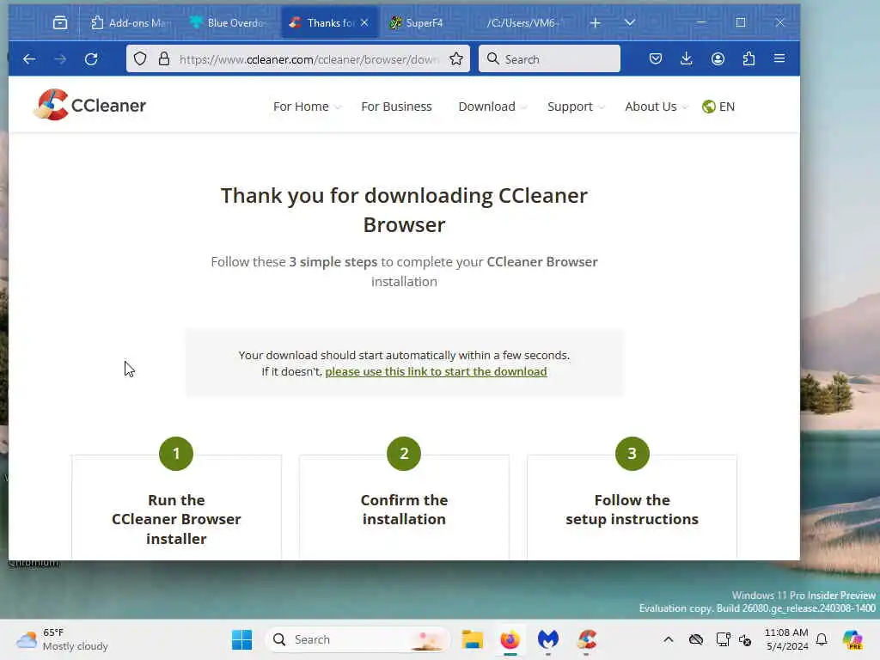Show hidden system tray icons
The height and width of the screenshot is (660, 880).
669,639
